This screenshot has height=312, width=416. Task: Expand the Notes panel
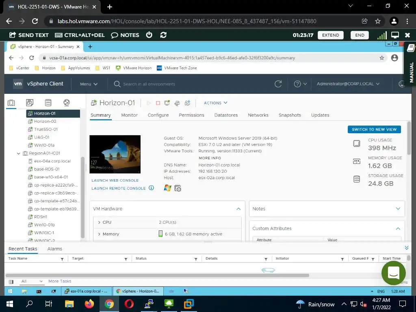[x=398, y=209]
